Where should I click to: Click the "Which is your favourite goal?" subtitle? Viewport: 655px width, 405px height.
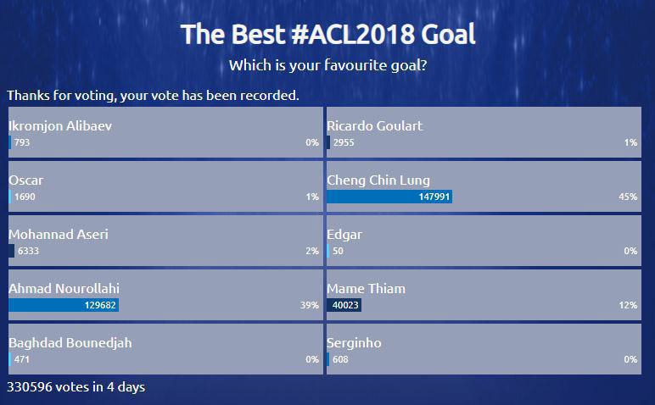(327, 65)
